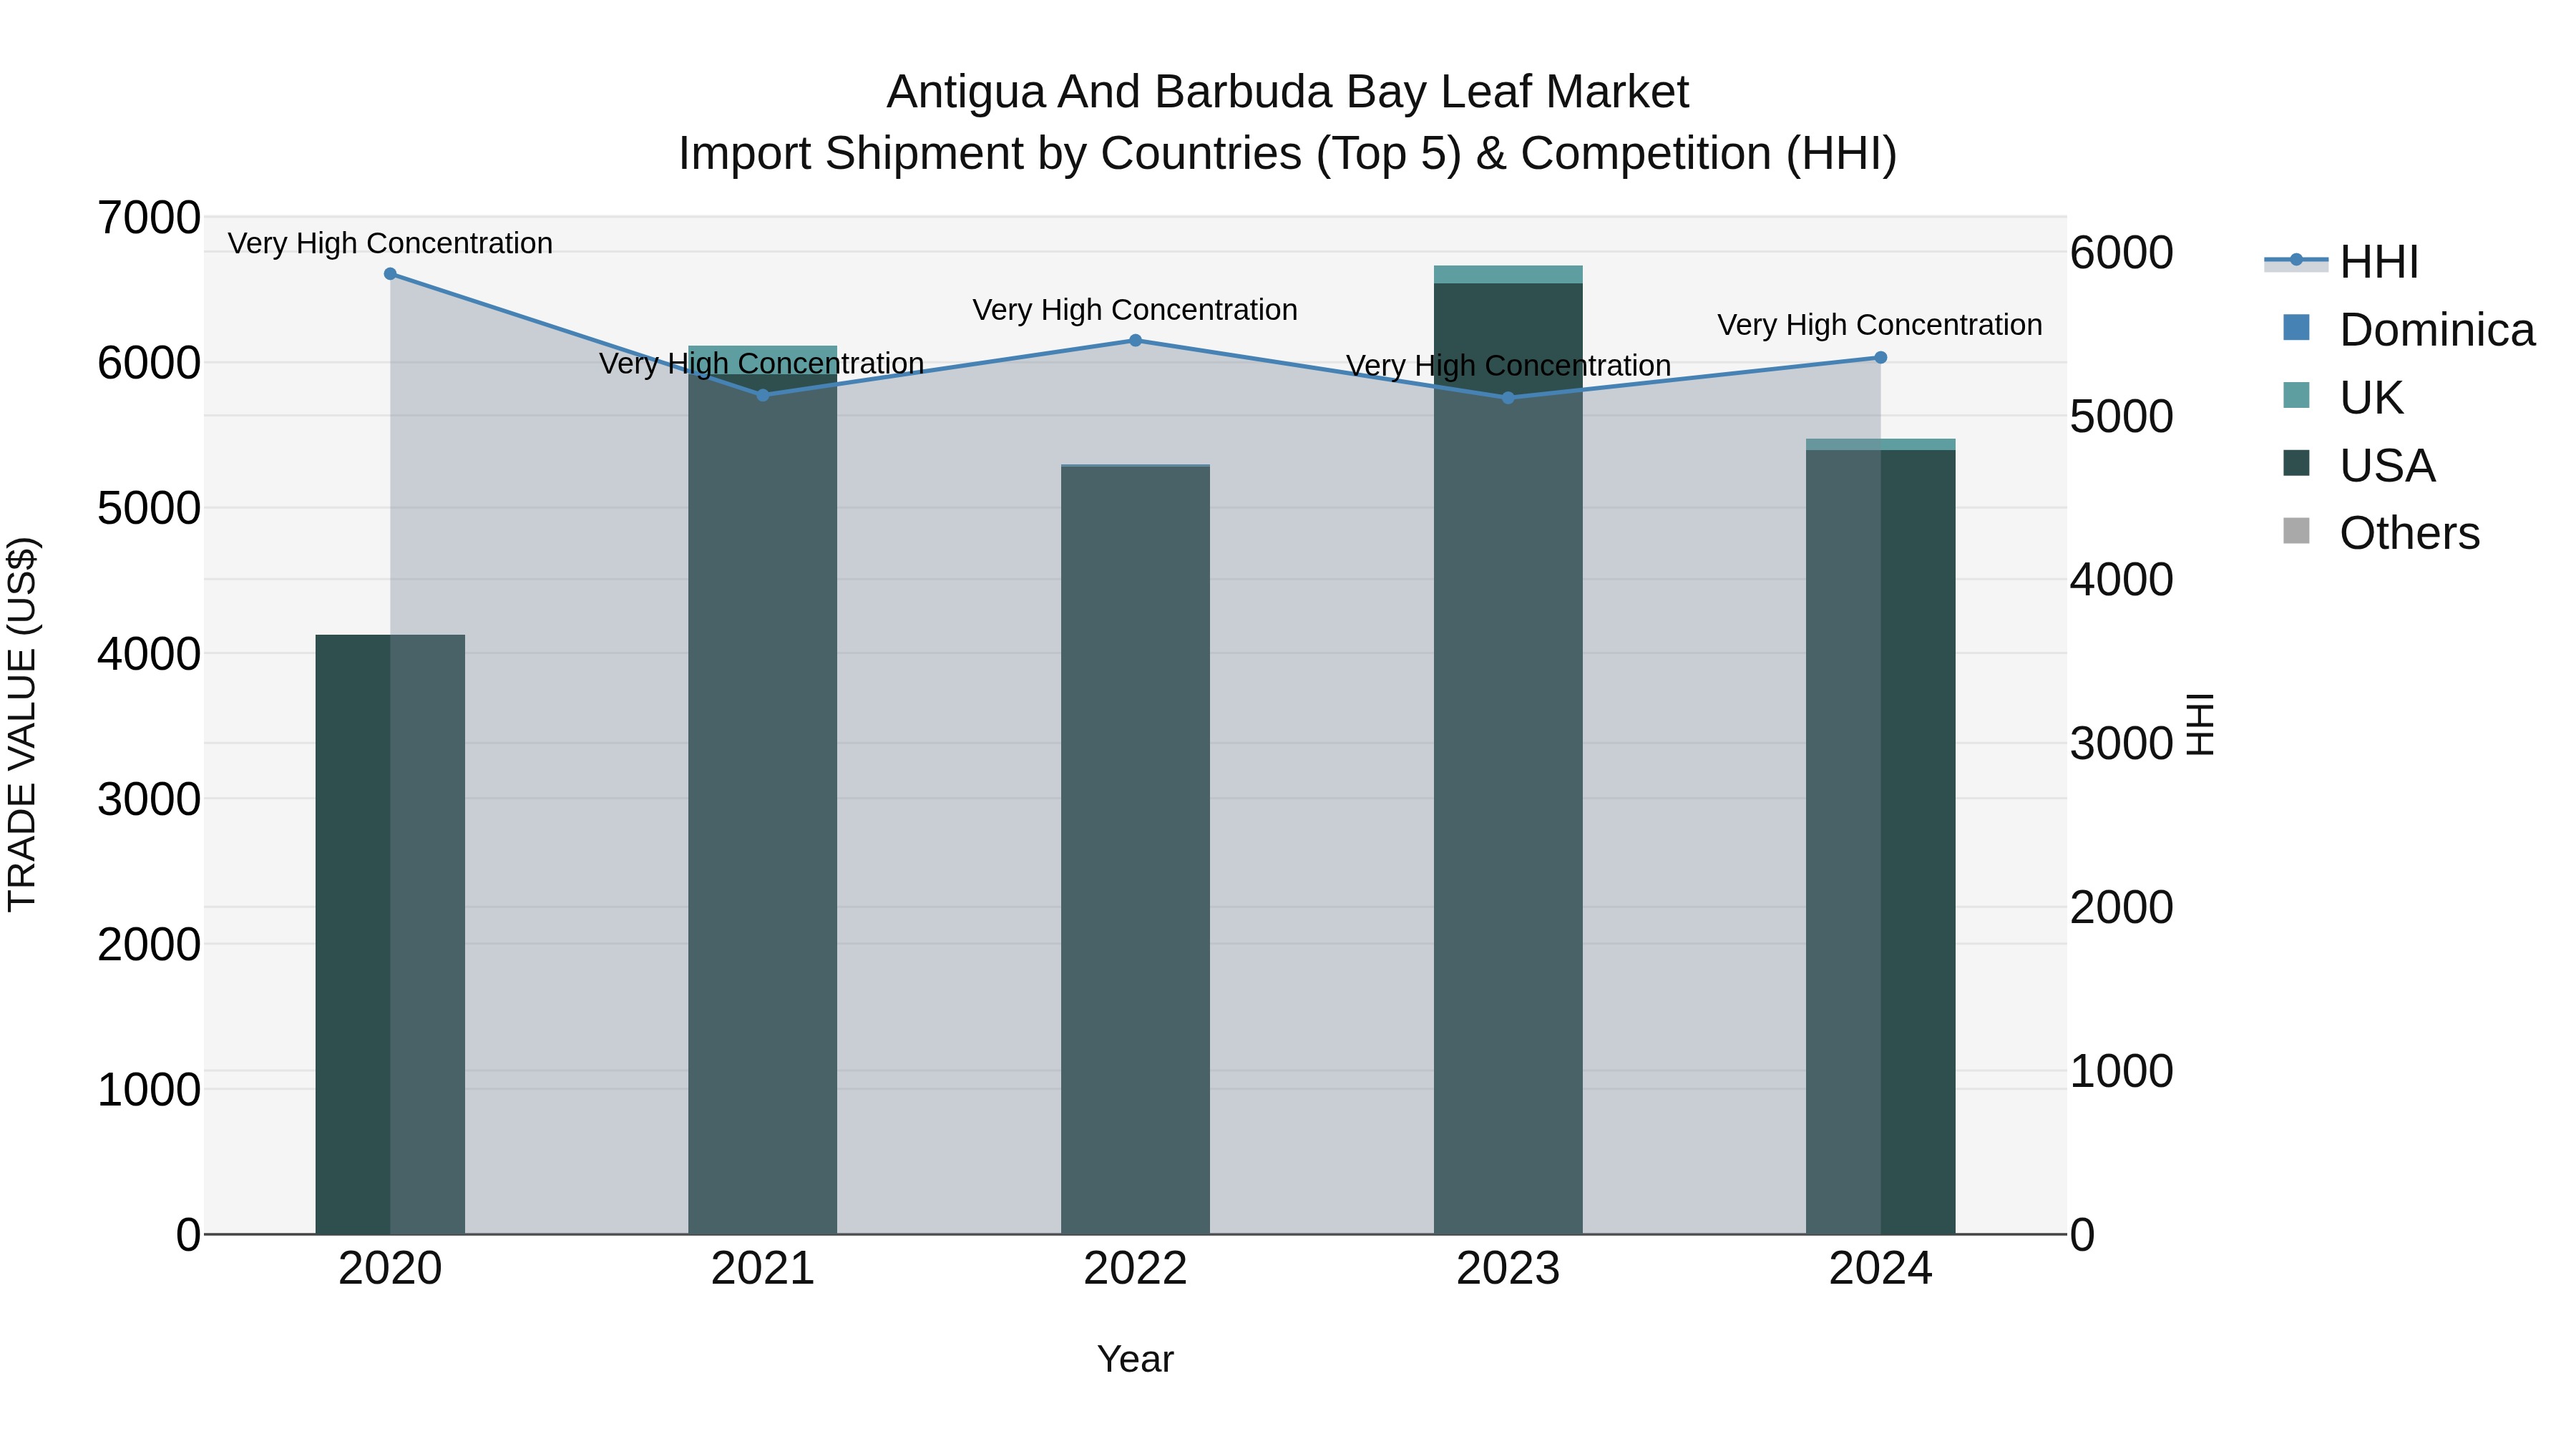Screen dimensions: 2576x1449
Task: Click the 2020 'Very High Concentration' annotation
Action: pos(390,243)
